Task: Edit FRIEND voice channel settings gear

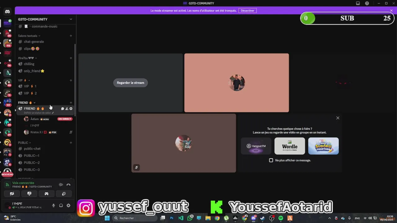Action: click(x=71, y=109)
